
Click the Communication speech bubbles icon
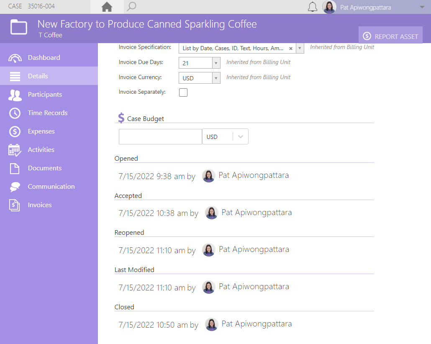(15, 187)
